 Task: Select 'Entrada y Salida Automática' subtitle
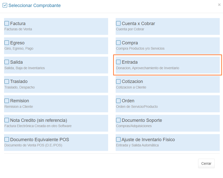pyautogui.click(x=137, y=145)
